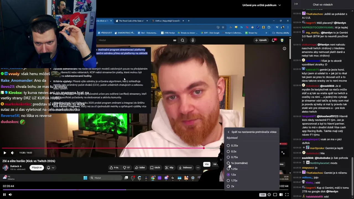354x199 pixels.
Task: Click the Uložit save button
Action: [155, 167]
